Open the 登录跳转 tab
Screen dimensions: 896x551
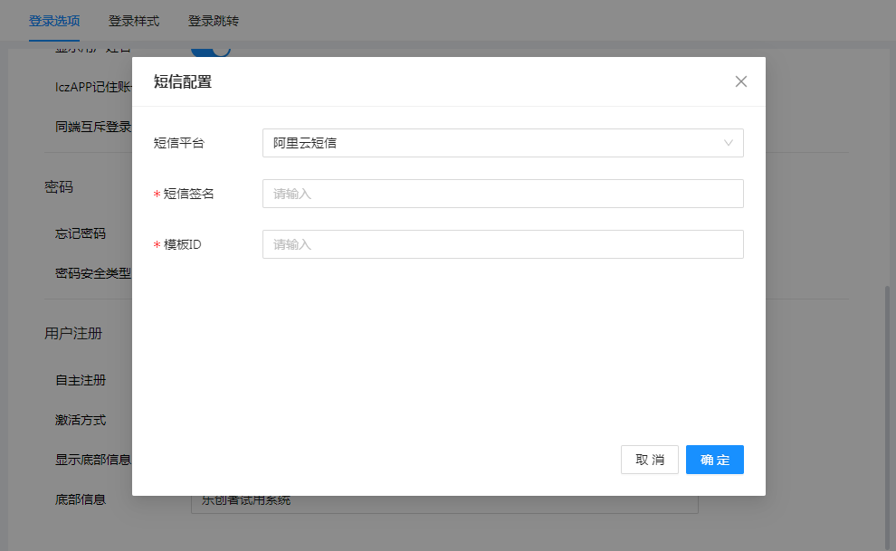214,21
